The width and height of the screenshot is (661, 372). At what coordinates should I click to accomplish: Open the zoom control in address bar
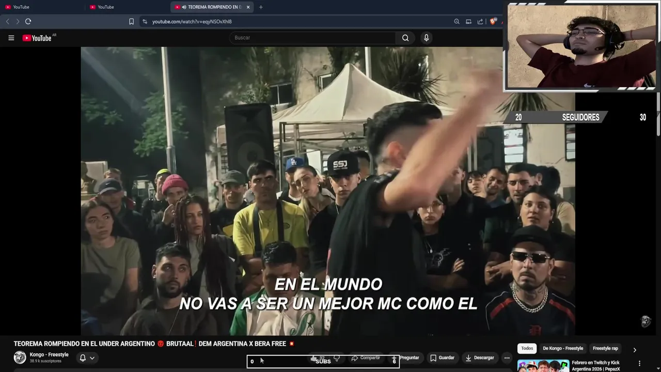457,22
